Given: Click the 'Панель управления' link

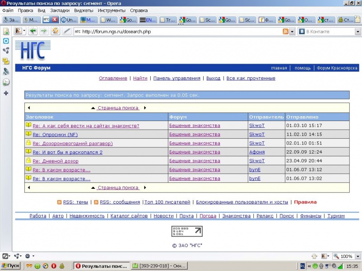Looking at the screenshot, I should [x=176, y=78].
